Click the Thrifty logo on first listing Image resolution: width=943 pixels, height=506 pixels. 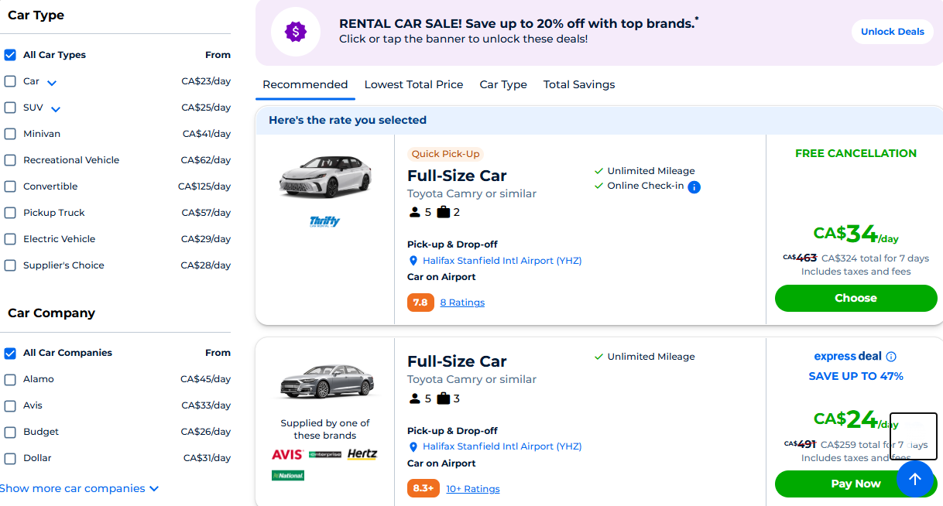coord(324,222)
